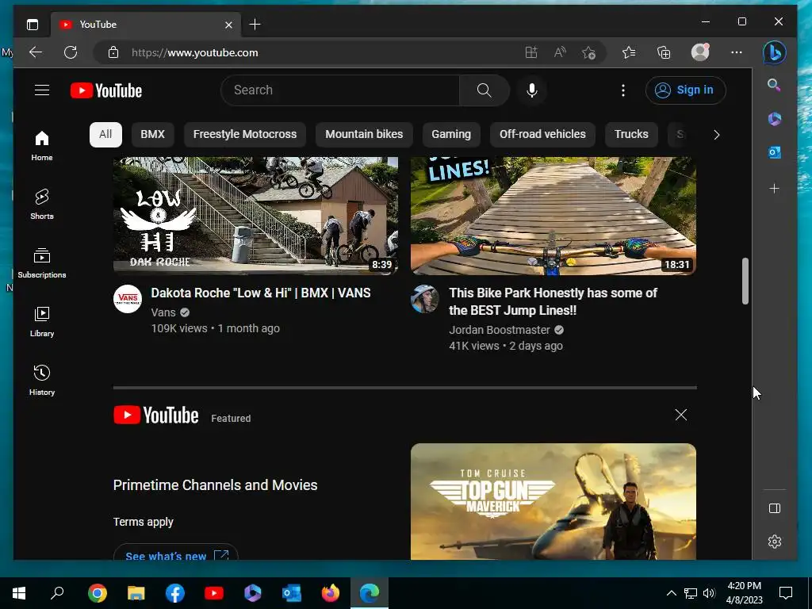Click the YouTube logo in the header
The image size is (812, 609).
pyautogui.click(x=106, y=90)
